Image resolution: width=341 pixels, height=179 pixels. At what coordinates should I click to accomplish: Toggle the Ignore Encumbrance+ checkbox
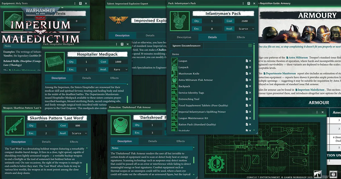[x=250, y=45]
